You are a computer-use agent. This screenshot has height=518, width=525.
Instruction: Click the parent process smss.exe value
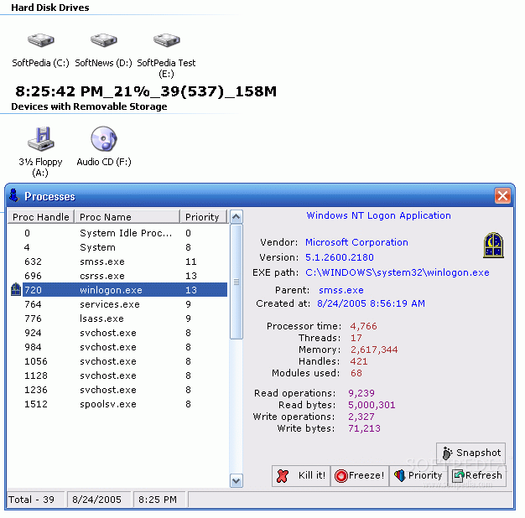(340, 290)
